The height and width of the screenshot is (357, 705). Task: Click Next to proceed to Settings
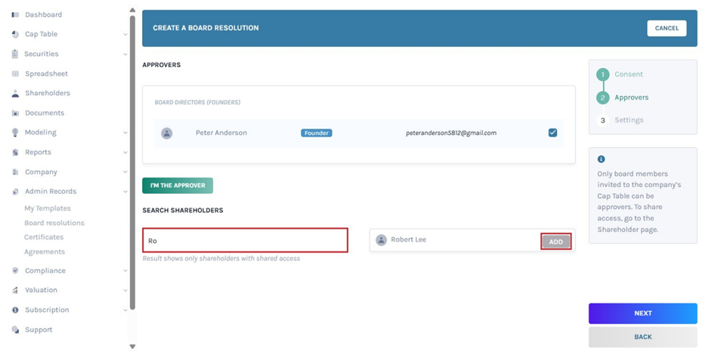tap(642, 313)
